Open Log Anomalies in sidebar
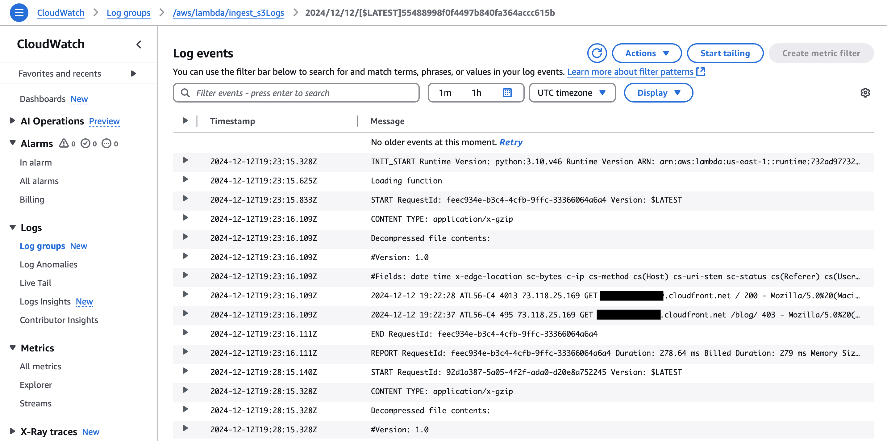This screenshot has height=441, width=887. [48, 264]
